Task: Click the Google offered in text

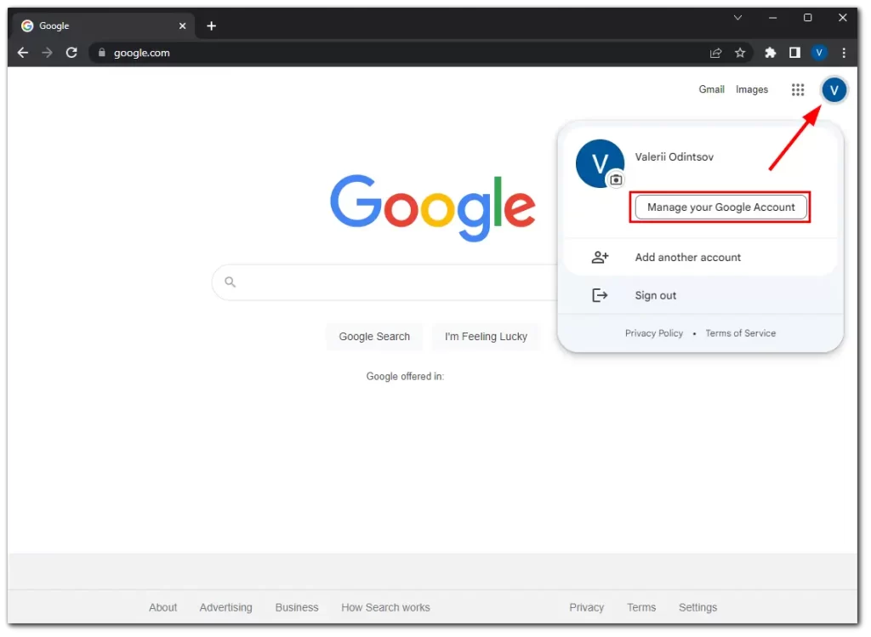Action: pyautogui.click(x=406, y=377)
